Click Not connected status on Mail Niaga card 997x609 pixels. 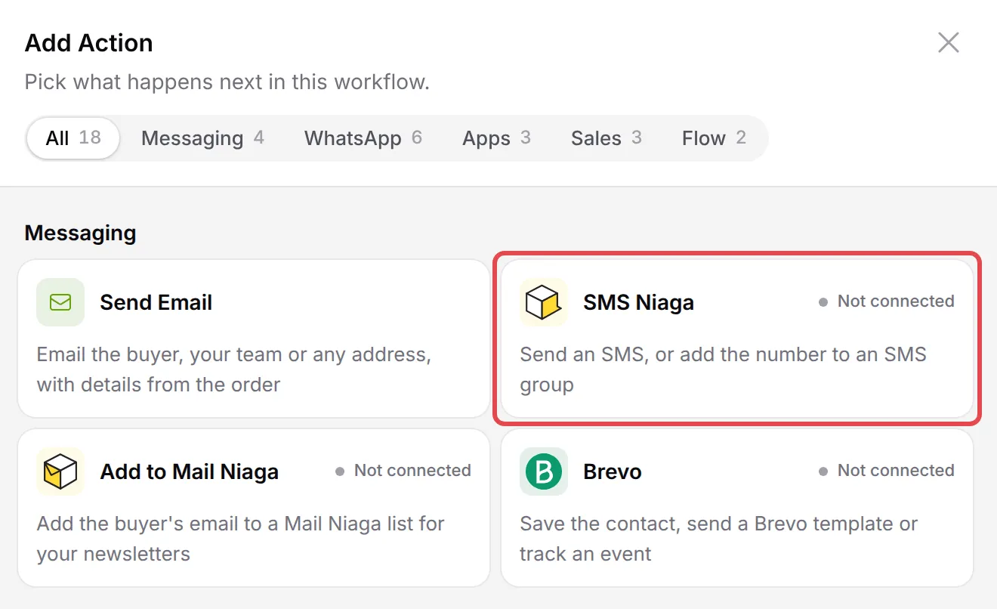pos(403,470)
